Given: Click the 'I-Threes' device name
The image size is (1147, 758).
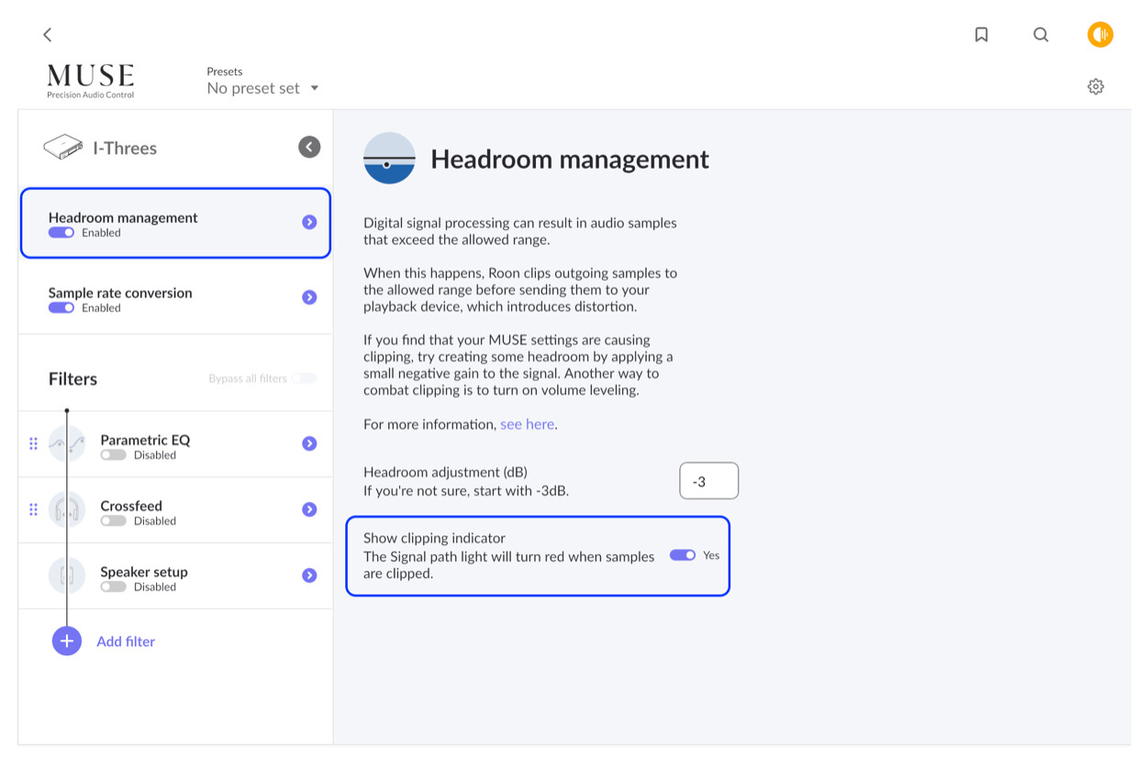Looking at the screenshot, I should tap(125, 148).
